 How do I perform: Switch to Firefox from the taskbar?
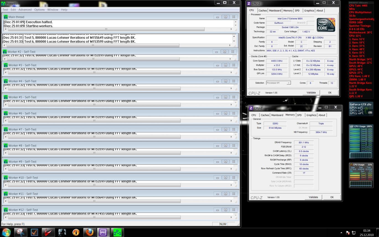[90, 232]
